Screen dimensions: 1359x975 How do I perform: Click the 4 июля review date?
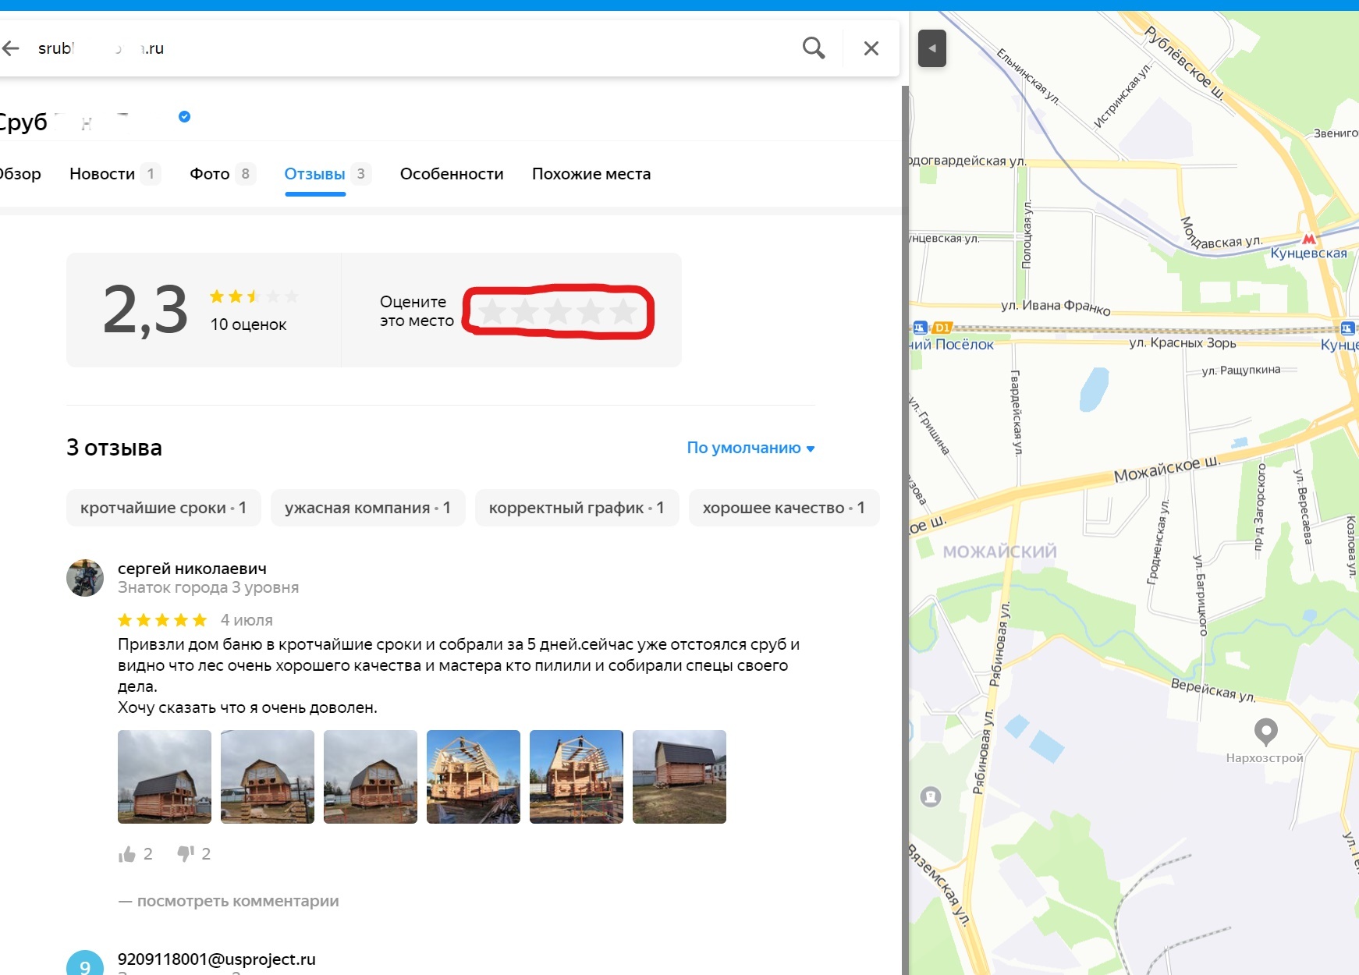[x=247, y=620]
